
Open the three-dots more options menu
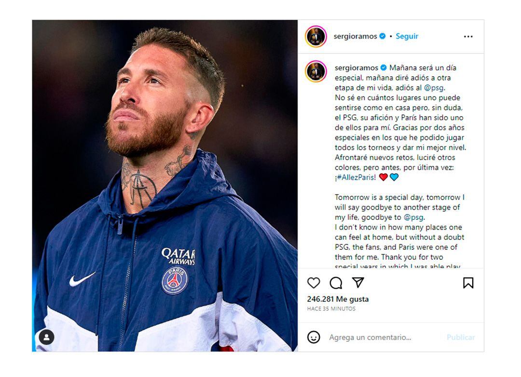tap(468, 37)
